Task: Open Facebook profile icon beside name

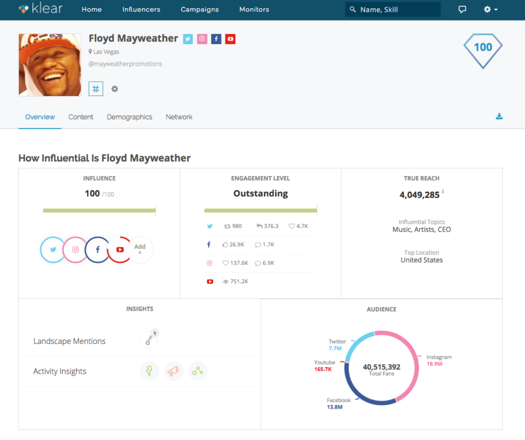Action: point(216,39)
